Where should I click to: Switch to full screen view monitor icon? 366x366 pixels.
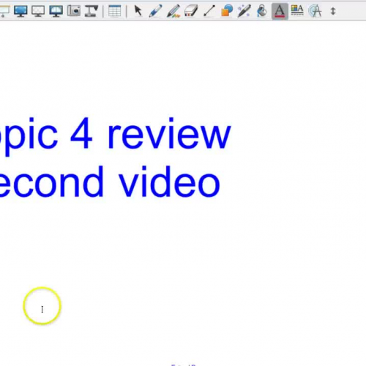20,11
